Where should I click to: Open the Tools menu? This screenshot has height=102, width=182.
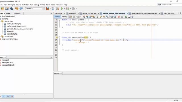click(53, 5)
